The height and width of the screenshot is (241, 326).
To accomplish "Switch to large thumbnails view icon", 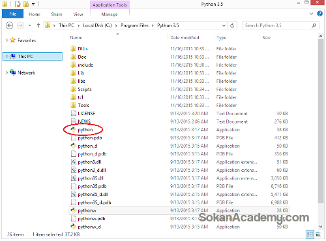I will point(318,234).
